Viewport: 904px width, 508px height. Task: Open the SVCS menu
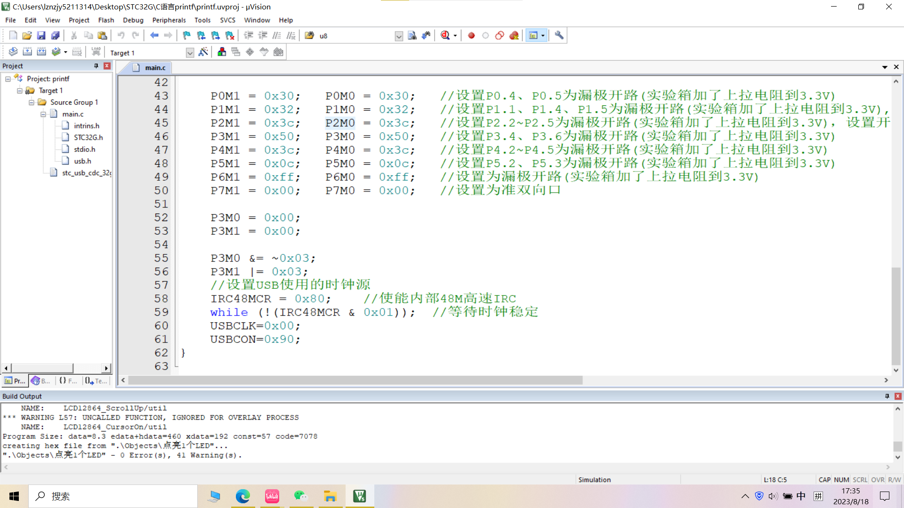click(x=227, y=20)
